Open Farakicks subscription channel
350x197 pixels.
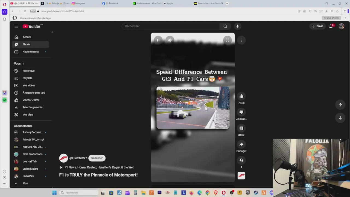[30, 176]
